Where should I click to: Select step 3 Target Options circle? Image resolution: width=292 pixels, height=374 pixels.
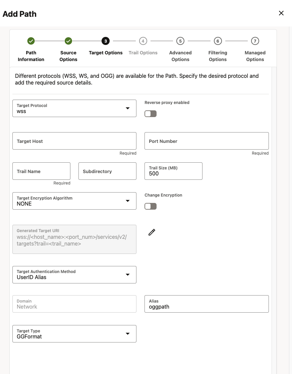(106, 41)
